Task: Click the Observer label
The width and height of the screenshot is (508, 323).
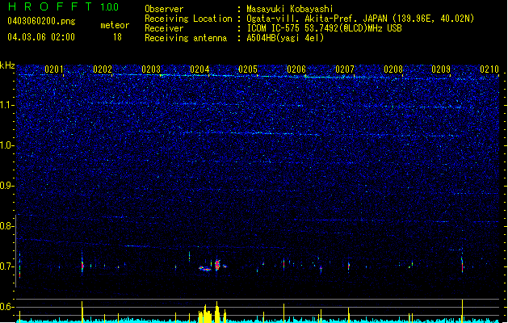Action: pyautogui.click(x=164, y=9)
